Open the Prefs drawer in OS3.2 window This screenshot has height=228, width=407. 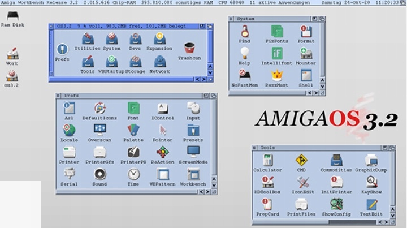point(62,49)
